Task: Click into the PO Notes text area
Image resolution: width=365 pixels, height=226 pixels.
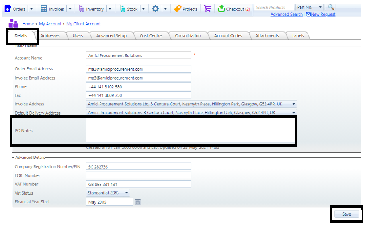Action: coord(190,131)
